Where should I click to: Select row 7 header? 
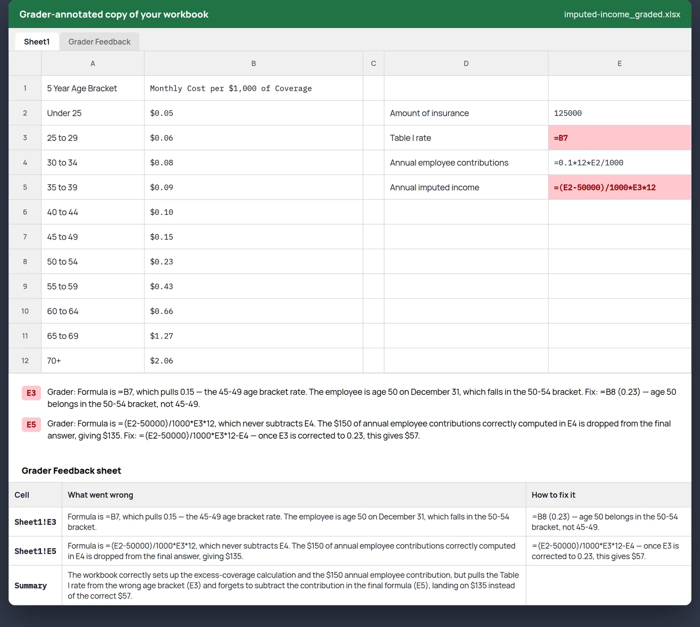(25, 237)
